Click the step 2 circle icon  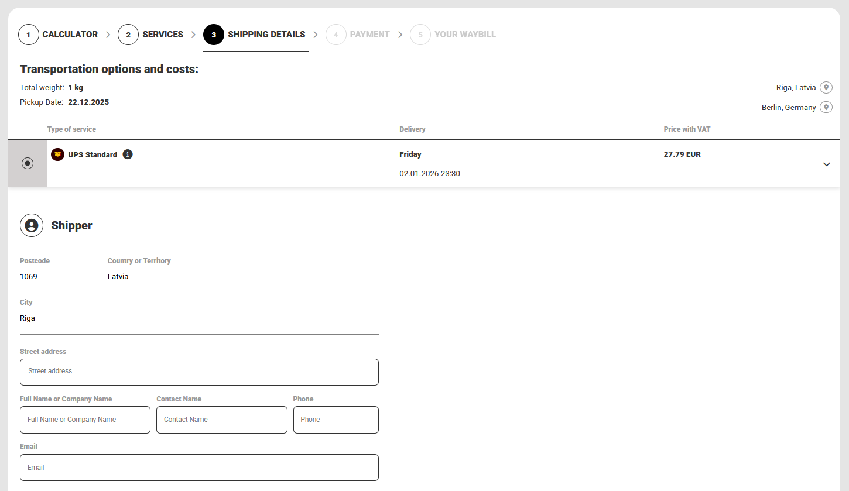tap(128, 35)
